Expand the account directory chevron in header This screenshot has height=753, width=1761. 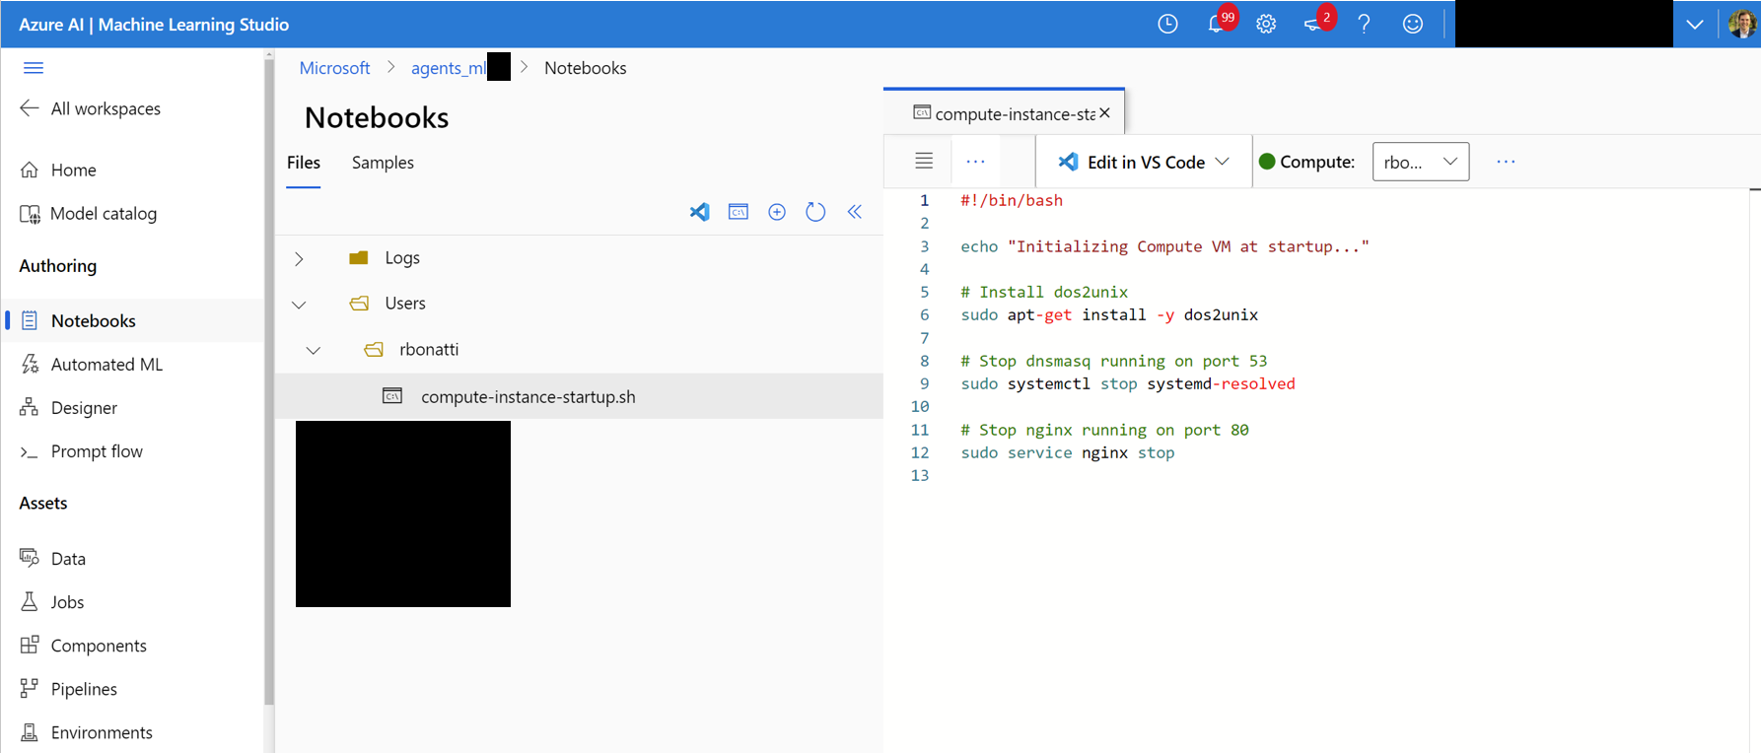tap(1695, 25)
